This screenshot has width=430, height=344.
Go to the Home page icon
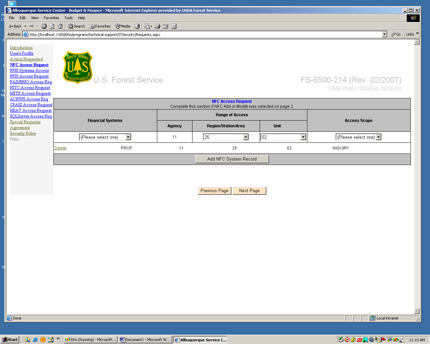pyautogui.click(x=60, y=26)
